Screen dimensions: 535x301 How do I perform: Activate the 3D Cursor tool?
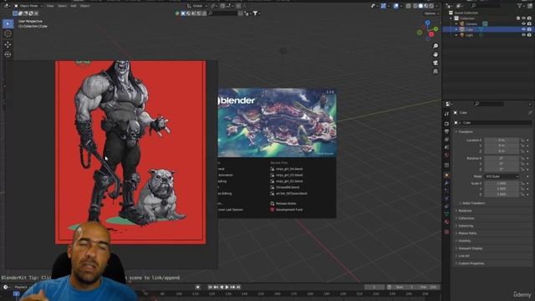point(8,33)
